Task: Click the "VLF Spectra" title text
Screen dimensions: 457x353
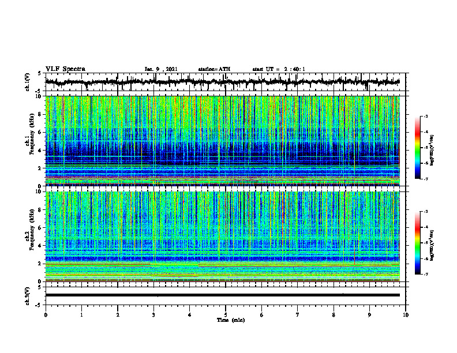Action: pos(65,69)
